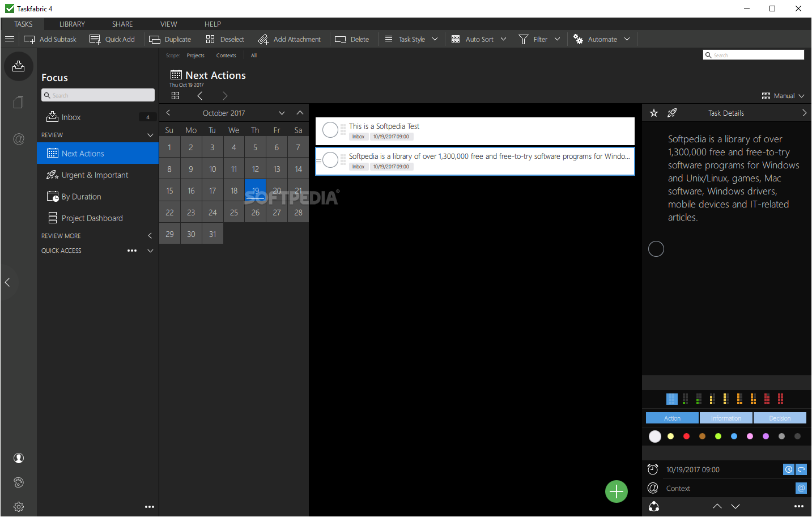Toggle completion circle in Task Details

click(x=656, y=249)
